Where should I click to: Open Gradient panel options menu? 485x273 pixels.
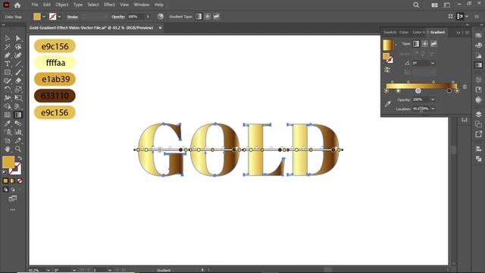[467, 33]
